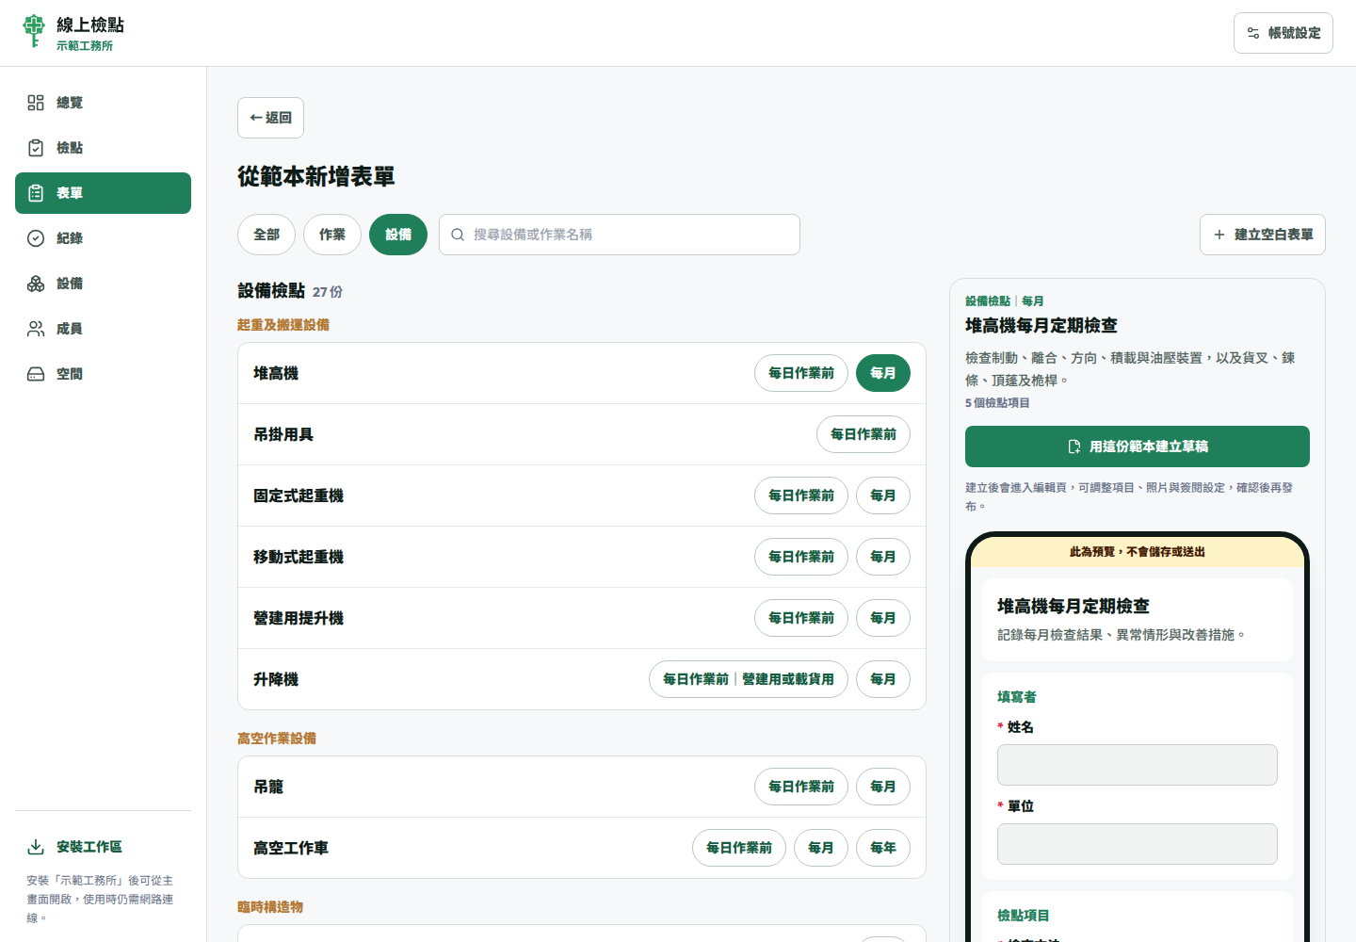This screenshot has width=1356, height=942.
Task: Select 高空工作車 每年 template
Action: coord(883,848)
